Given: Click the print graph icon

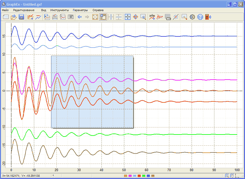Looking at the screenshot, I should pyautogui.click(x=55, y=17).
